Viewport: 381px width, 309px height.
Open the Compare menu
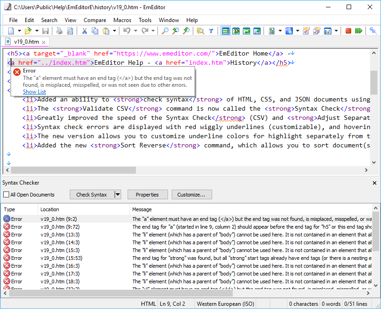coord(95,20)
